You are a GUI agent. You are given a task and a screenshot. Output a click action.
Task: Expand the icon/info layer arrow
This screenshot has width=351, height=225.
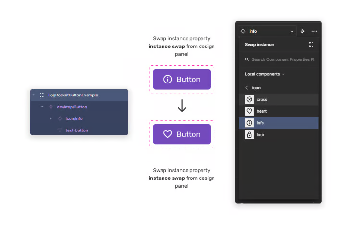point(51,118)
